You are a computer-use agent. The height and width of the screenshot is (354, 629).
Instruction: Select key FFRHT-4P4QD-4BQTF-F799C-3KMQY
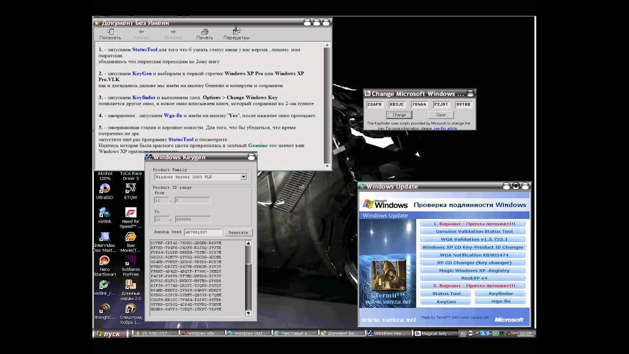186,271
